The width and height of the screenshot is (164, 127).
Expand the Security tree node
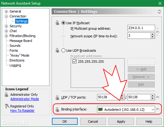pos(6,26)
